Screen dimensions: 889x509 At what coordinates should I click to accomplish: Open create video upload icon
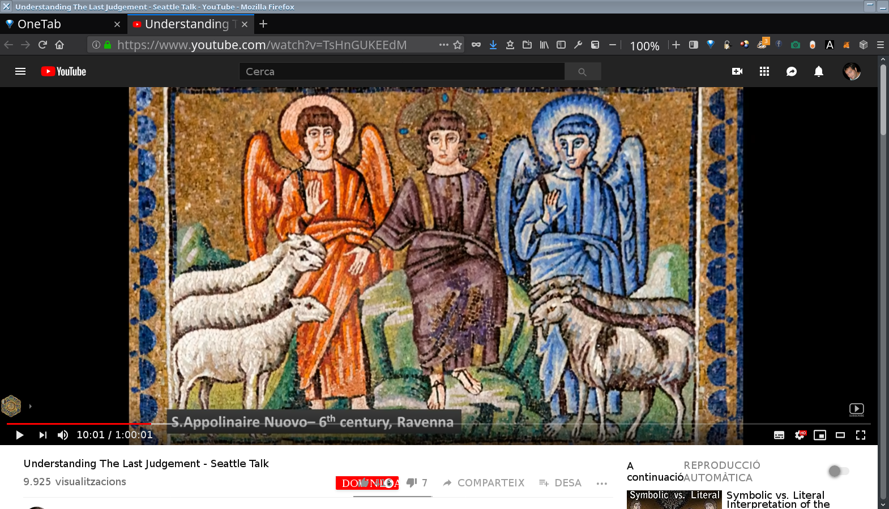coord(737,71)
